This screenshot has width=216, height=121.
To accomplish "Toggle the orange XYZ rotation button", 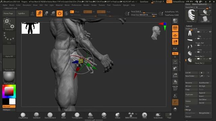I will 175,53.
